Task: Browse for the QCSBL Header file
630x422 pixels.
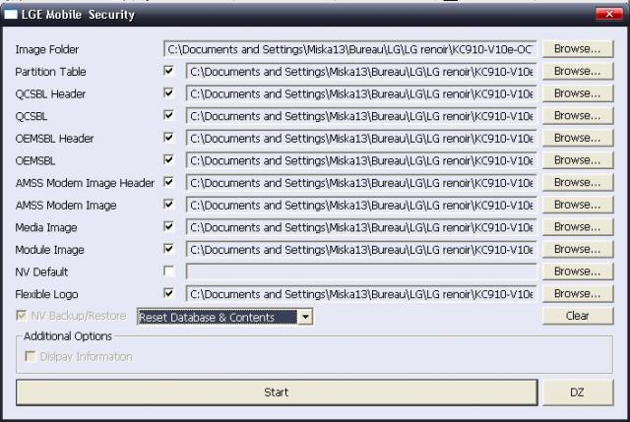Action: [x=578, y=93]
